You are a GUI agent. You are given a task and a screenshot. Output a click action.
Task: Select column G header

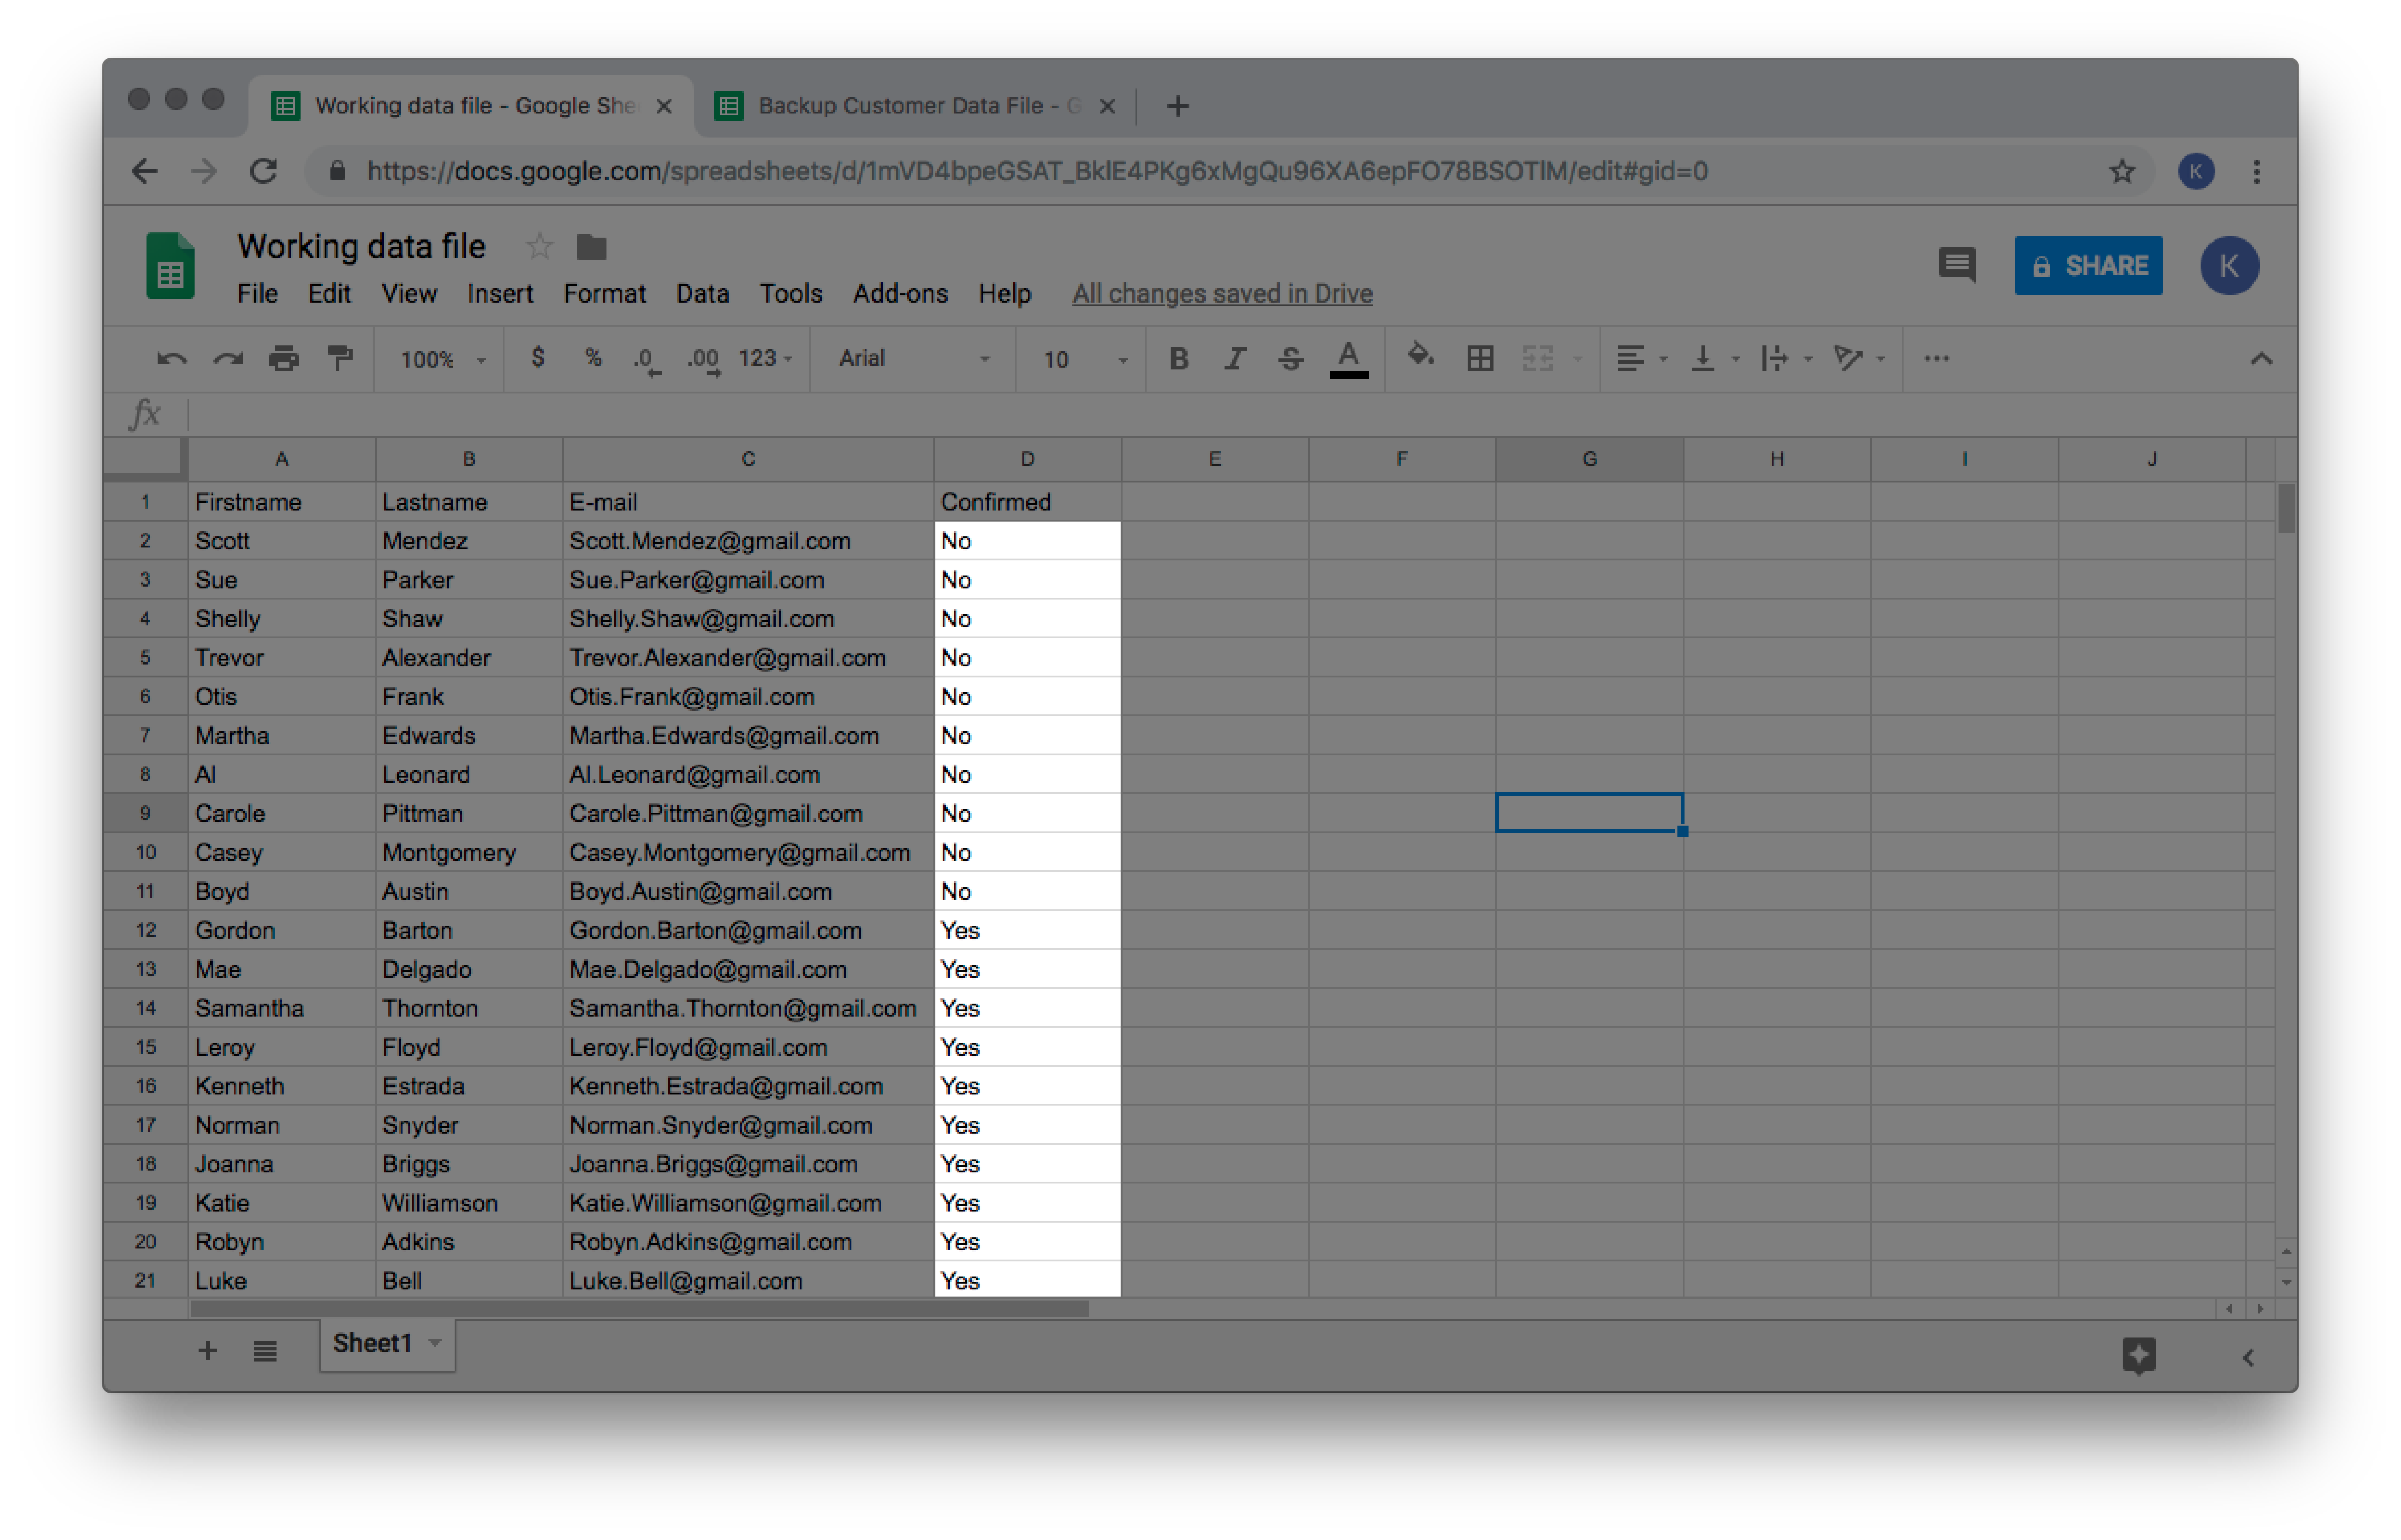click(1589, 459)
